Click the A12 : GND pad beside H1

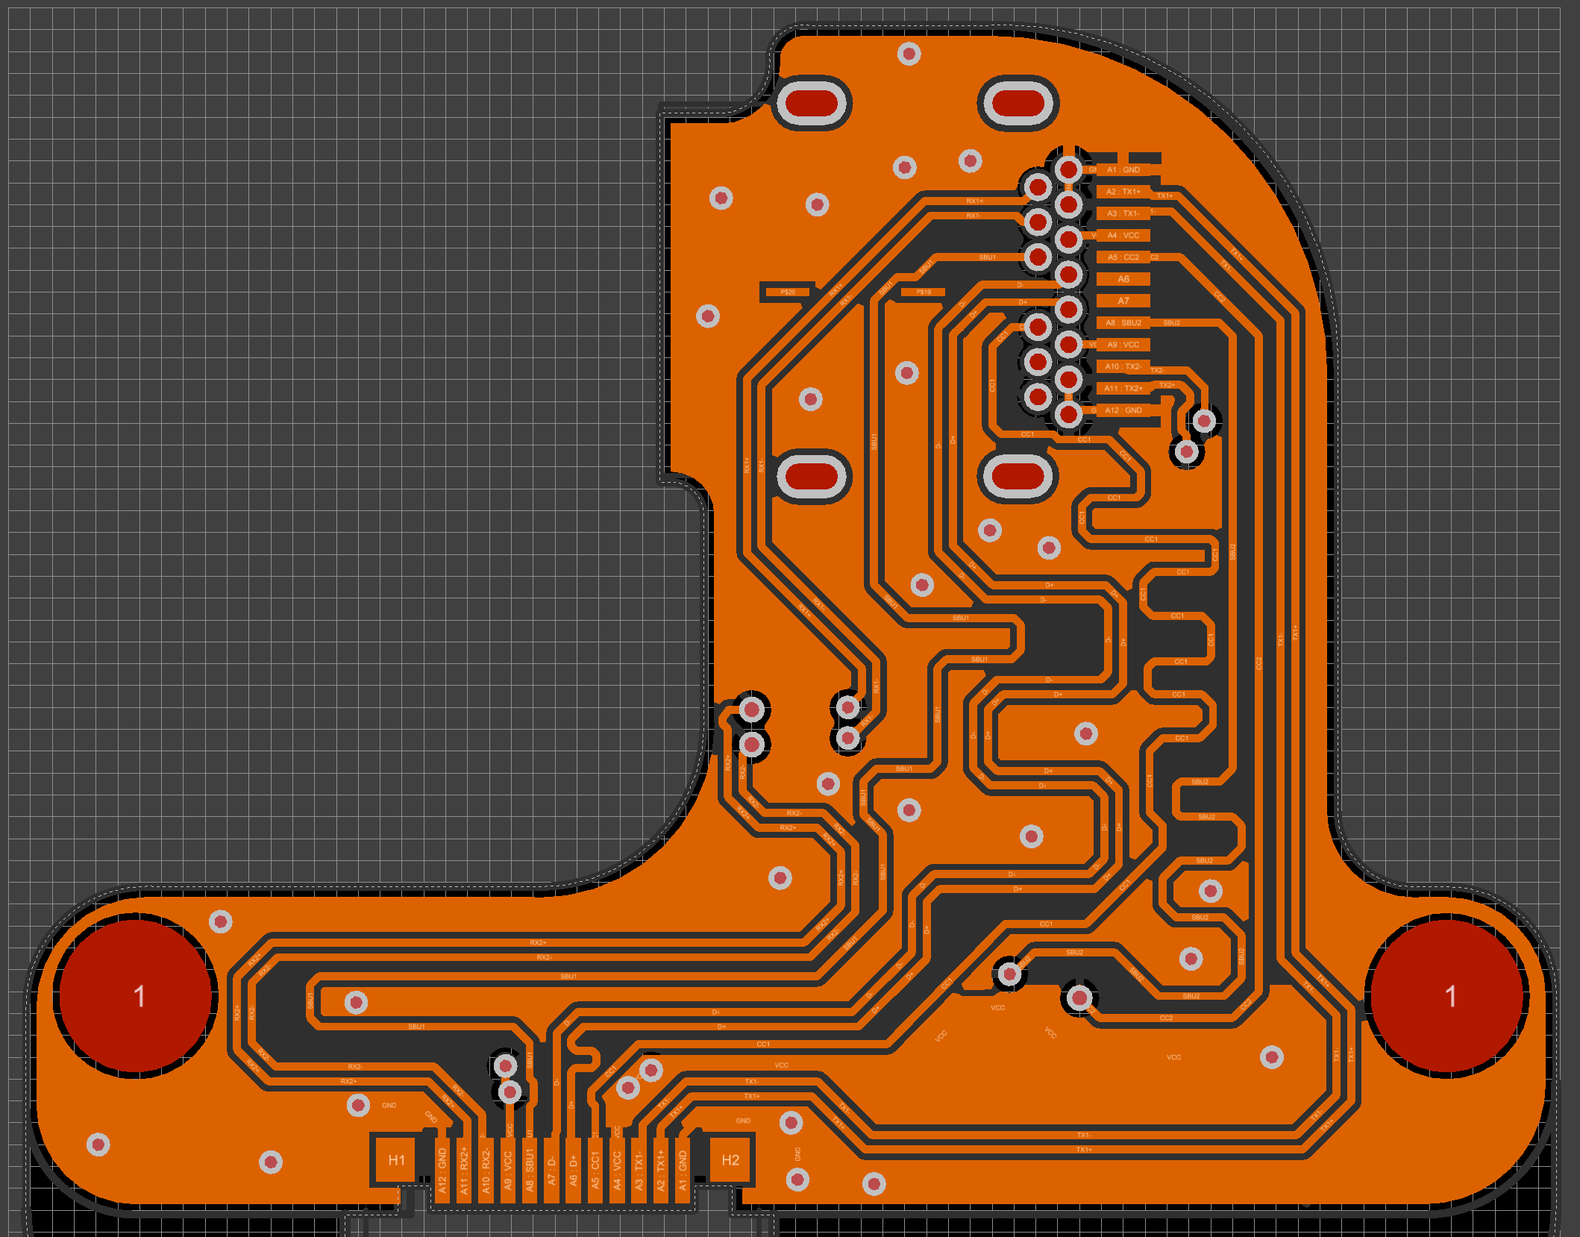click(x=442, y=1170)
